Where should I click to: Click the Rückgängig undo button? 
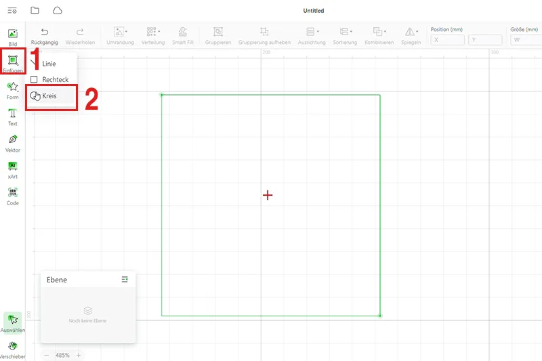coord(45,37)
